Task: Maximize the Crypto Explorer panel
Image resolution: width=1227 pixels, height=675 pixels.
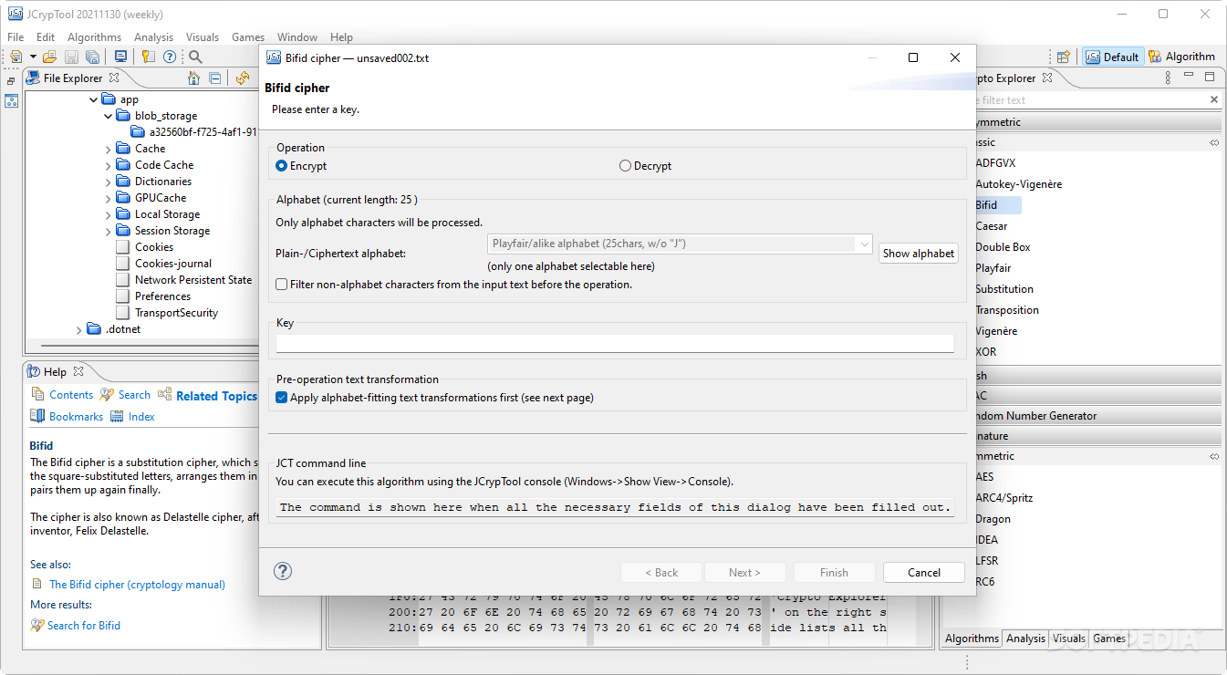Action: pos(1210,78)
